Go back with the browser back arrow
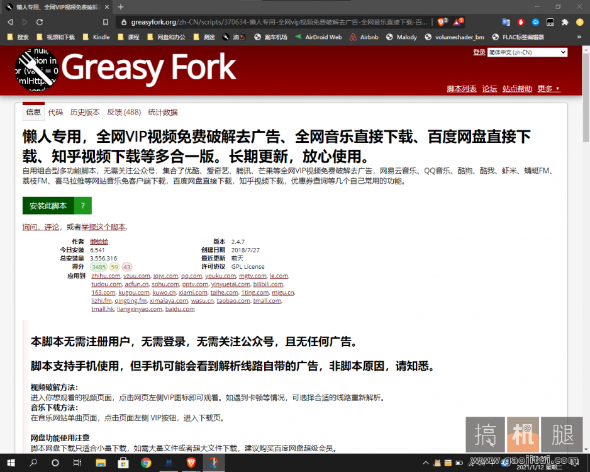590x472 pixels. (10, 22)
